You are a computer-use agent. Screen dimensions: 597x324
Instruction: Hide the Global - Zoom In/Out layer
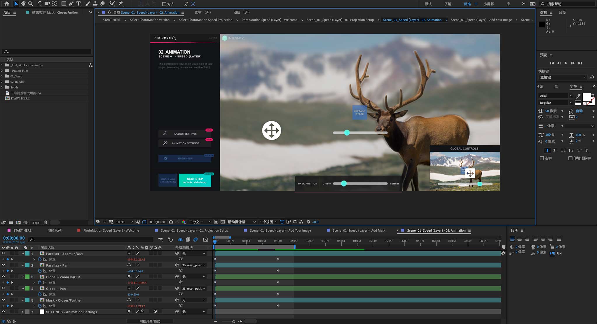tap(4, 277)
